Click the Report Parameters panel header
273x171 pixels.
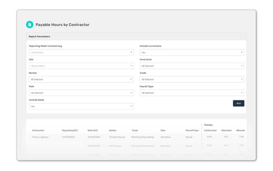136,36
